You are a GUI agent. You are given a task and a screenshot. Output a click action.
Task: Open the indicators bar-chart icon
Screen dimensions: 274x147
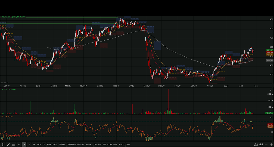[x=261, y=145]
